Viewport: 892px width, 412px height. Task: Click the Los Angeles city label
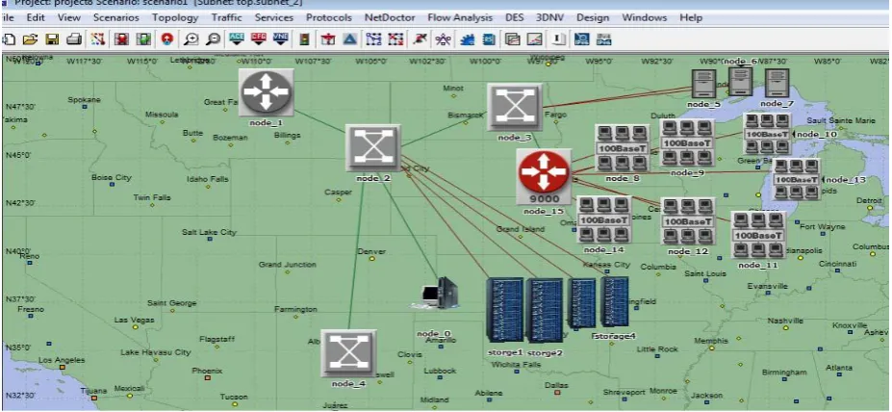coord(62,360)
